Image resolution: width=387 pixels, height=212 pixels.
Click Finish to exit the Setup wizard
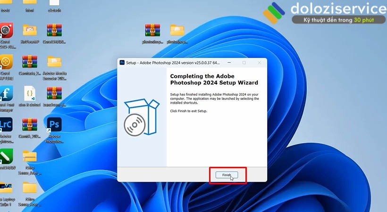click(227, 175)
